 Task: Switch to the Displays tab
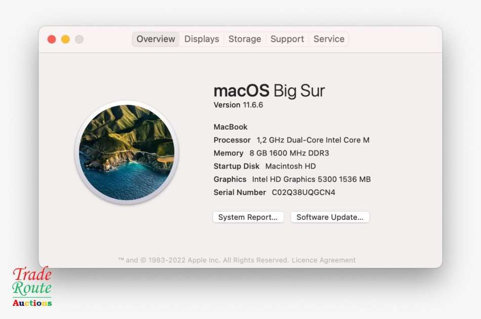click(202, 39)
